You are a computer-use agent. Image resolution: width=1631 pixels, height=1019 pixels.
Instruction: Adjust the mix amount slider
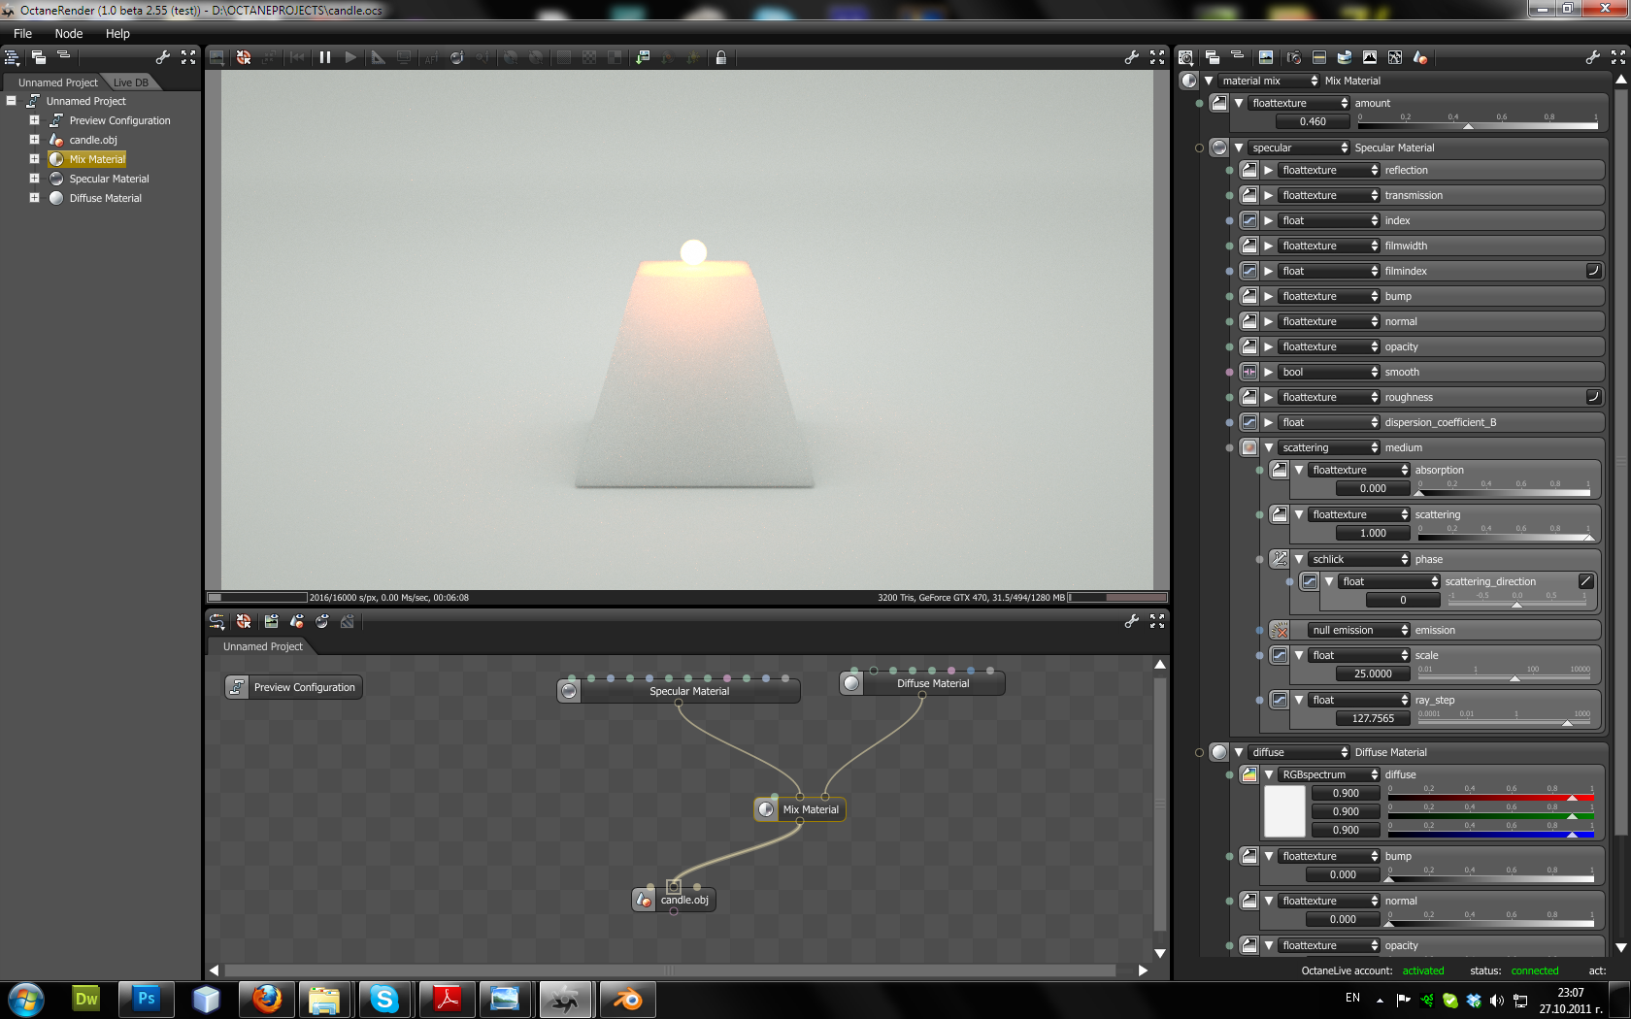(1478, 121)
